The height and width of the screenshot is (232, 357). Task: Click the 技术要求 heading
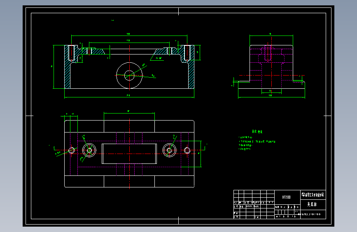click(257, 132)
